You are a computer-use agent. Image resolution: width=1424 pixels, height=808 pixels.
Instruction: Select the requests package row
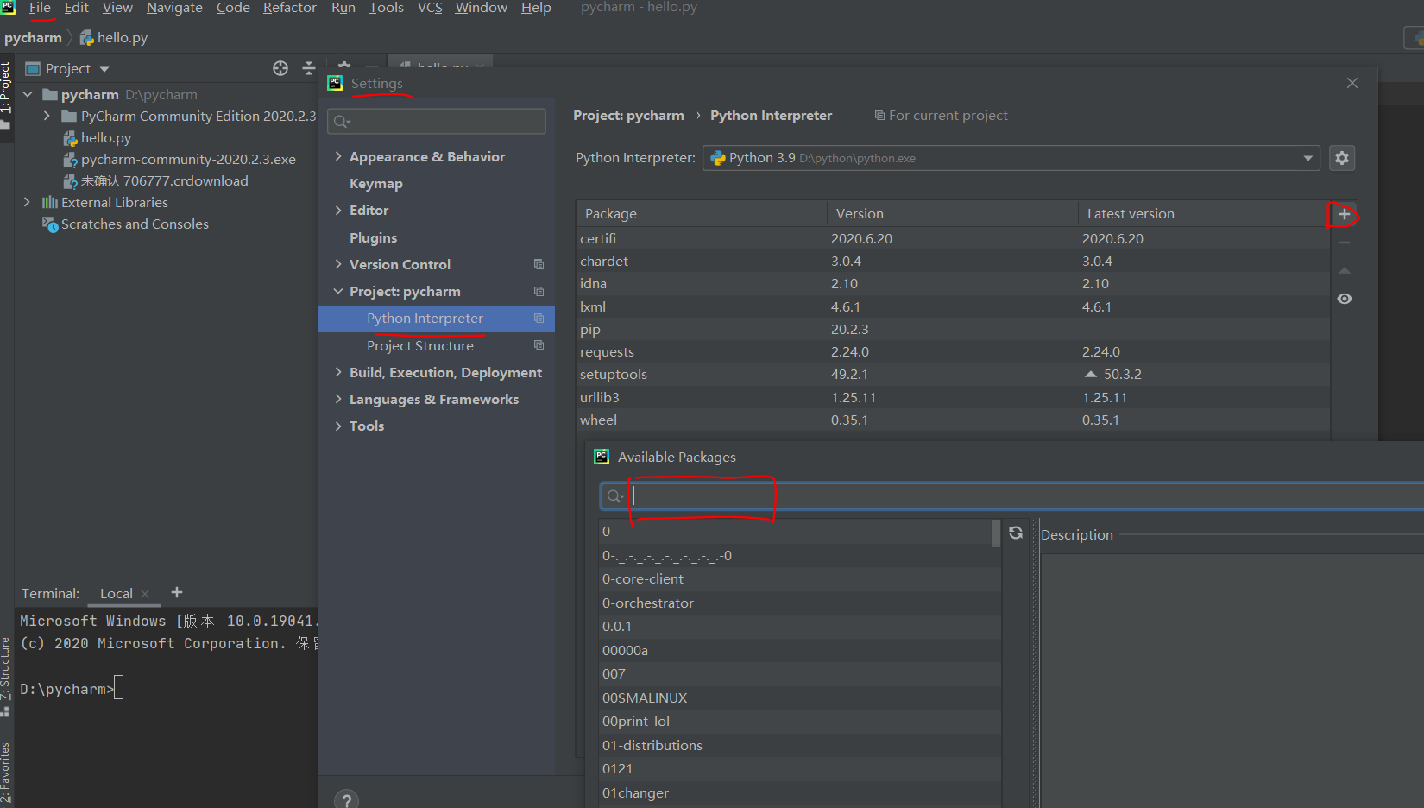(954, 351)
